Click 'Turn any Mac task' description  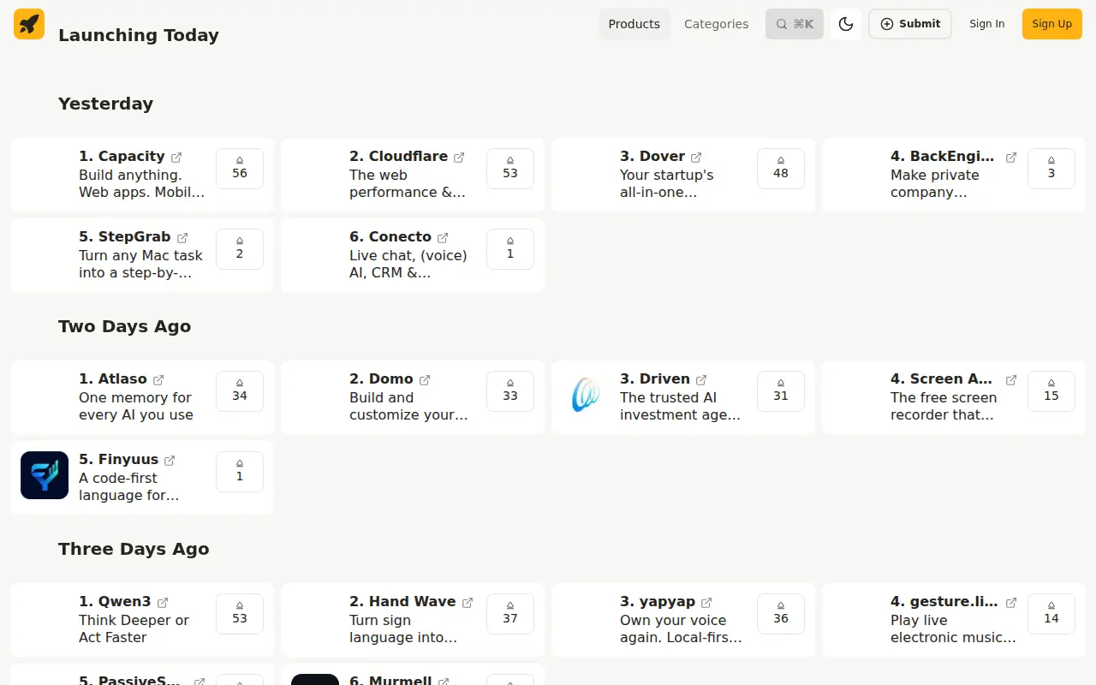tap(140, 264)
